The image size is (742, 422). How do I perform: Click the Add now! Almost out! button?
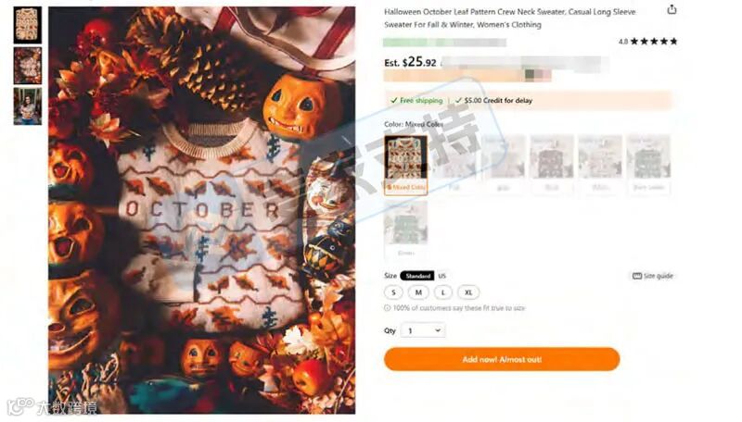502,359
